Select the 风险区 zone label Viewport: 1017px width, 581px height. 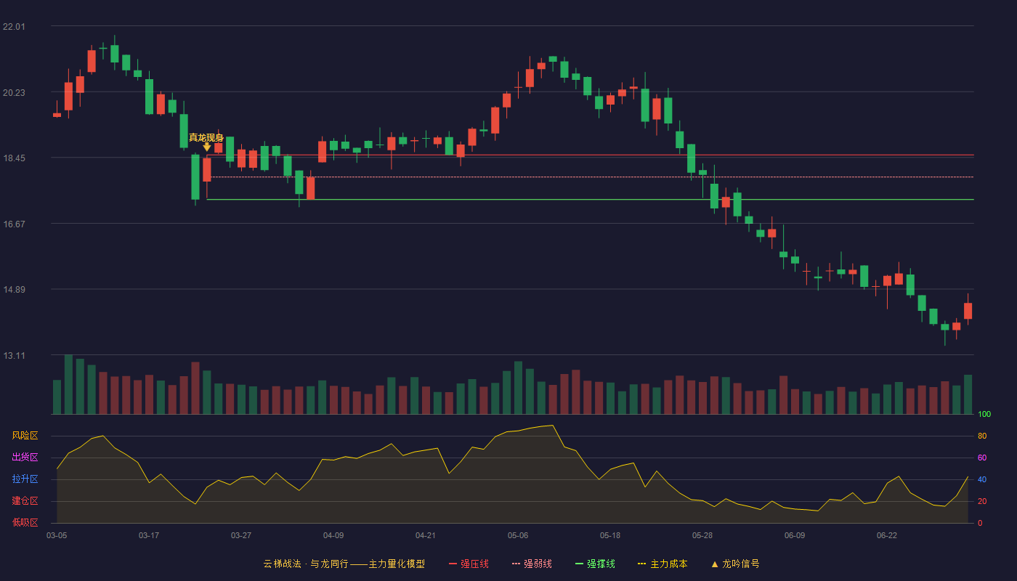pyautogui.click(x=25, y=436)
